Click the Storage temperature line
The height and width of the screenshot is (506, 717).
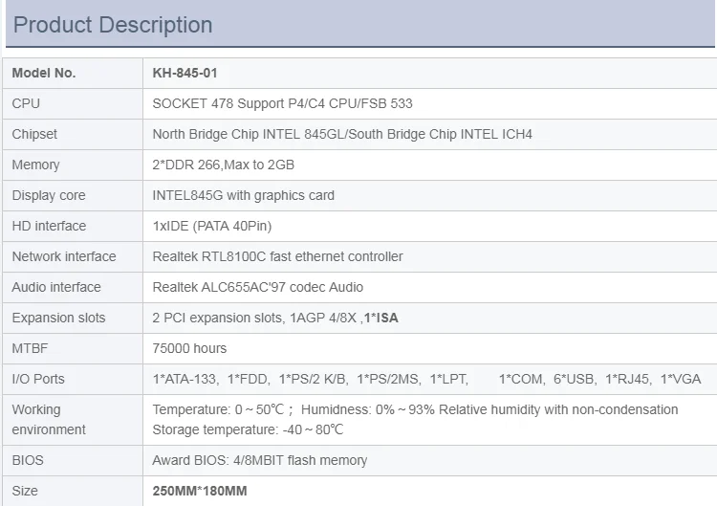(248, 430)
